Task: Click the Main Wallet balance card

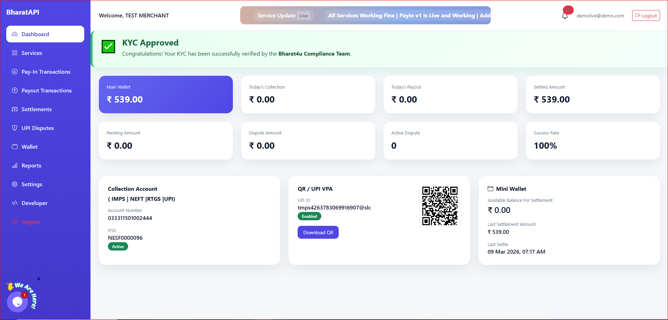Action: [x=166, y=95]
